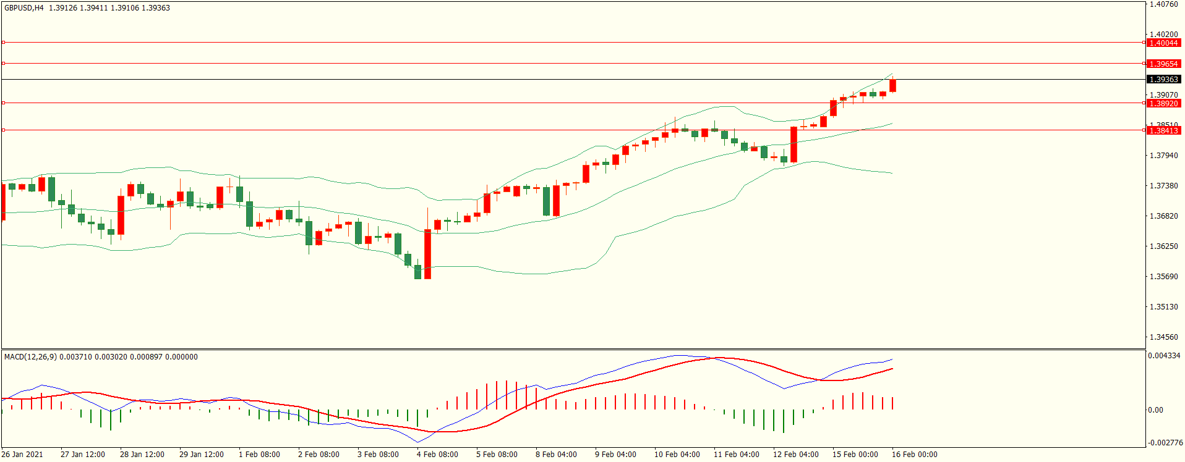This screenshot has width=1185, height=462.
Task: Click the GBPUSD,H4 chart title
Action: tap(24, 8)
